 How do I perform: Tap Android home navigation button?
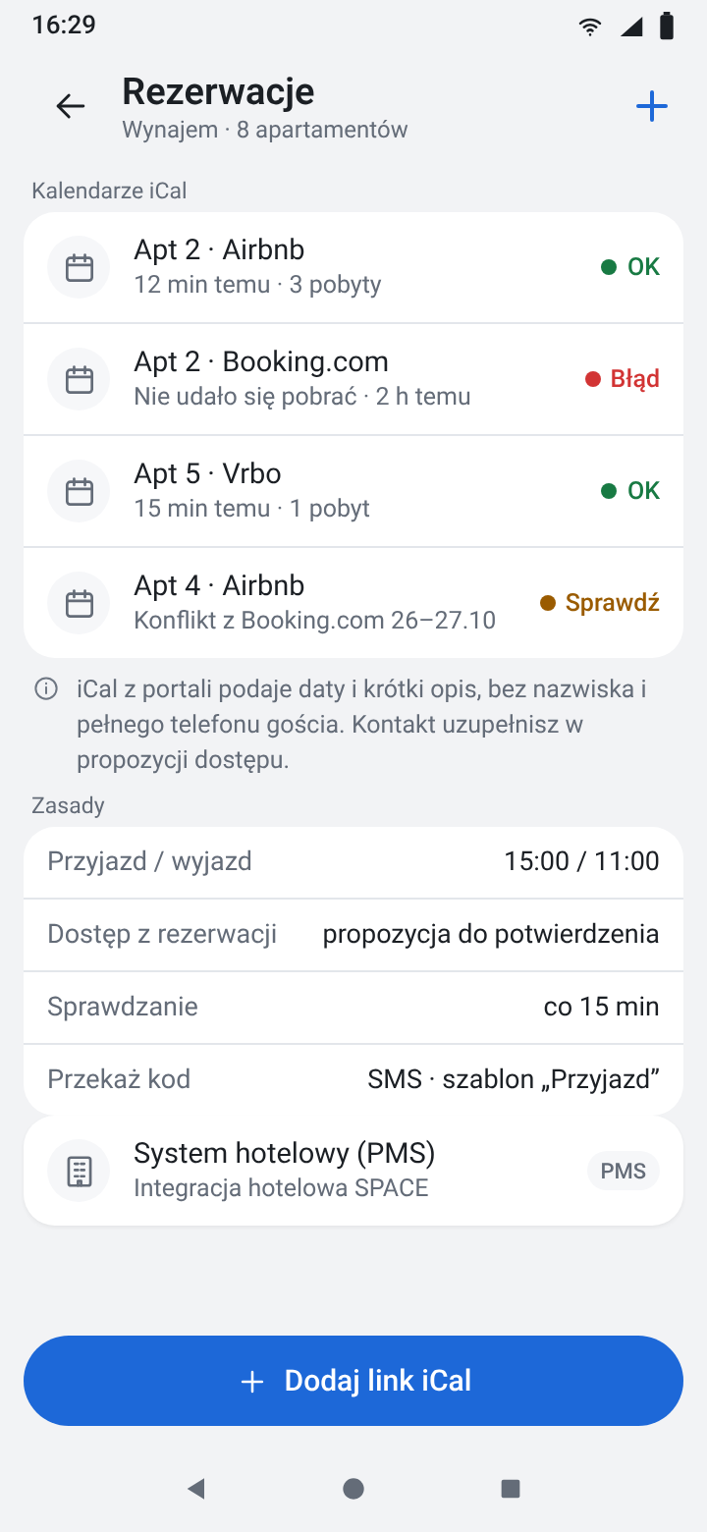click(353, 1489)
